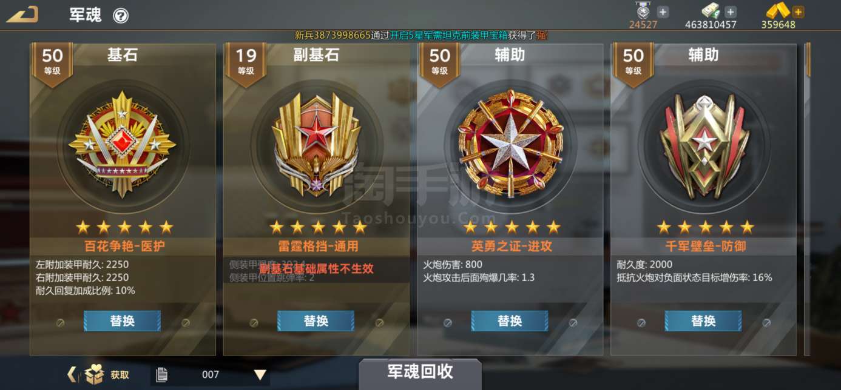
Task: Open the 007 preset selector field
Action: [210, 375]
